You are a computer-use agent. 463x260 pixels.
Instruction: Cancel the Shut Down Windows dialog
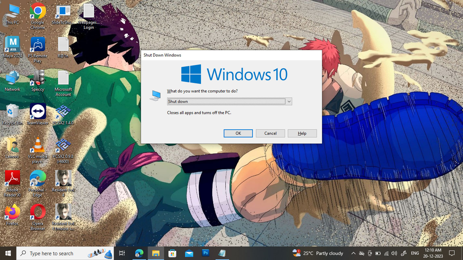pos(270,133)
